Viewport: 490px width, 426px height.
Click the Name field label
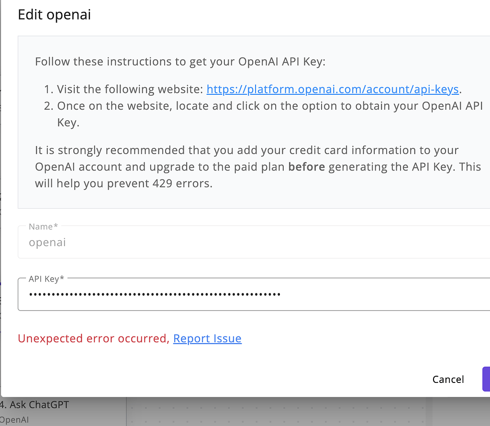43,226
